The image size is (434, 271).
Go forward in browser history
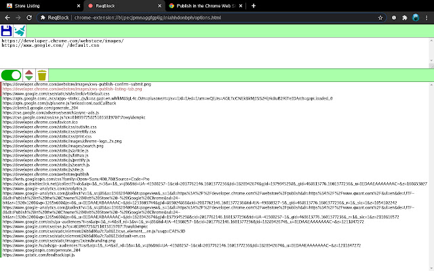tap(18, 18)
